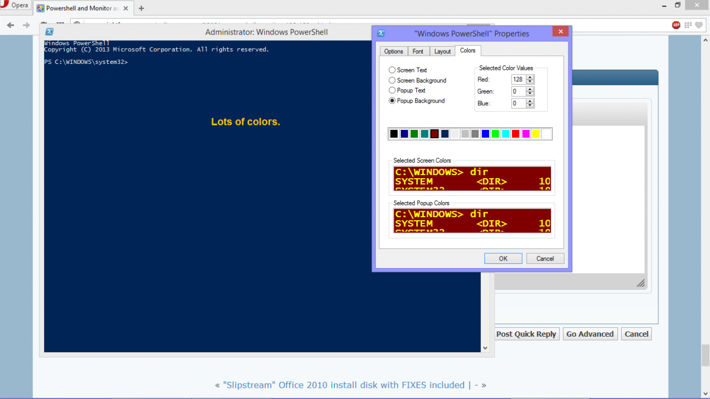Decrease the Green value with down arrow
The image size is (710, 399).
[x=530, y=94]
